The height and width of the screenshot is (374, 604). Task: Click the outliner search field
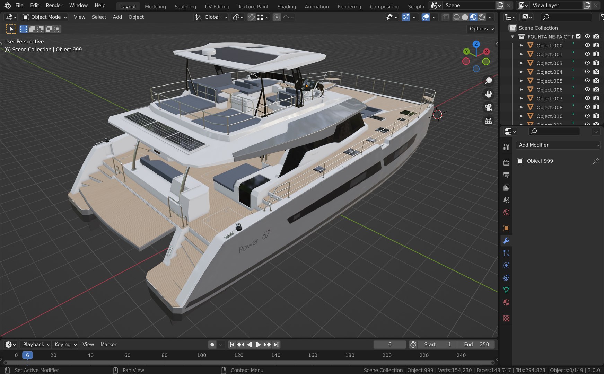point(566,17)
